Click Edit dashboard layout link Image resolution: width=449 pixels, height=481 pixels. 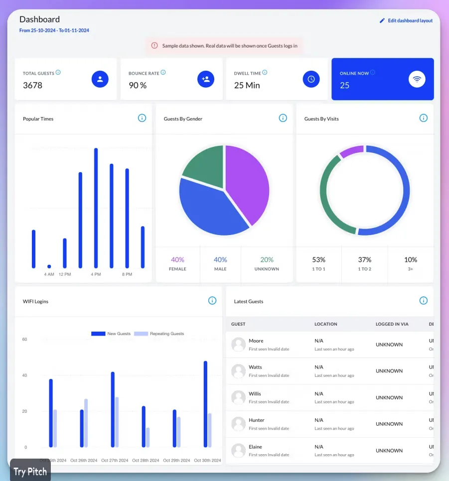[x=406, y=21]
